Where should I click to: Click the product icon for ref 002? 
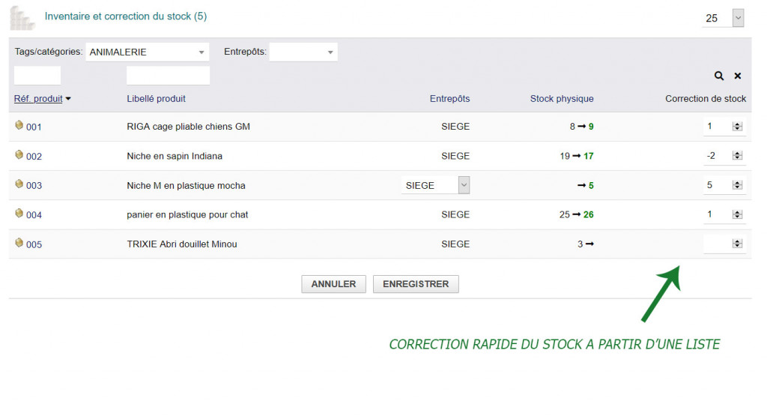click(x=19, y=154)
